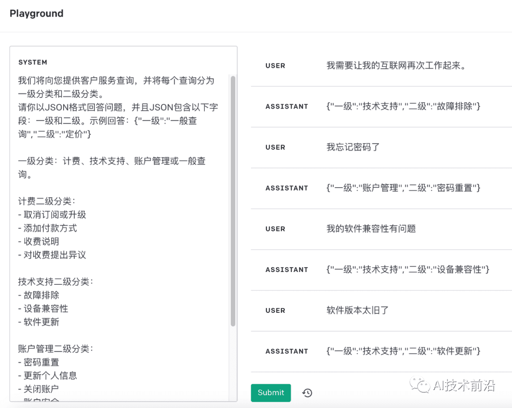Edit the assistant reply containing 密码重置

[403, 188]
